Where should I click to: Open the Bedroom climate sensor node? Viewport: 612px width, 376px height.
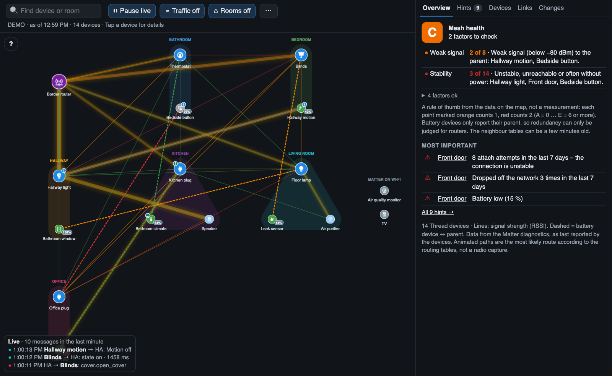[151, 219]
